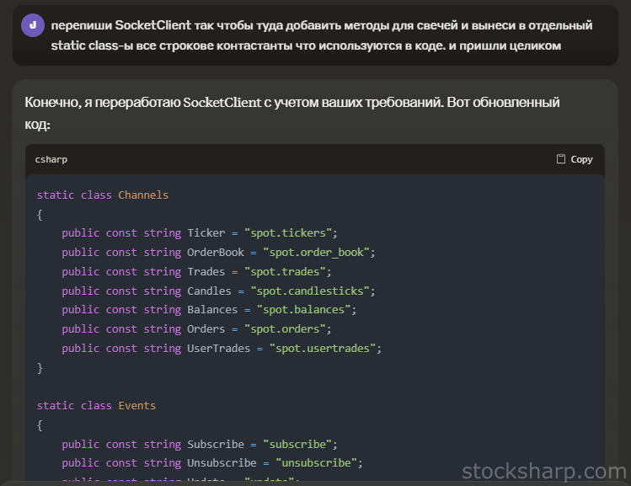Open the stocksharp.com watermark link
The height and width of the screenshot is (486, 631).
tap(543, 469)
